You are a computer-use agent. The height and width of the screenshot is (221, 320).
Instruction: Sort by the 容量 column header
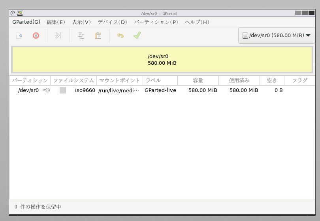click(198, 81)
